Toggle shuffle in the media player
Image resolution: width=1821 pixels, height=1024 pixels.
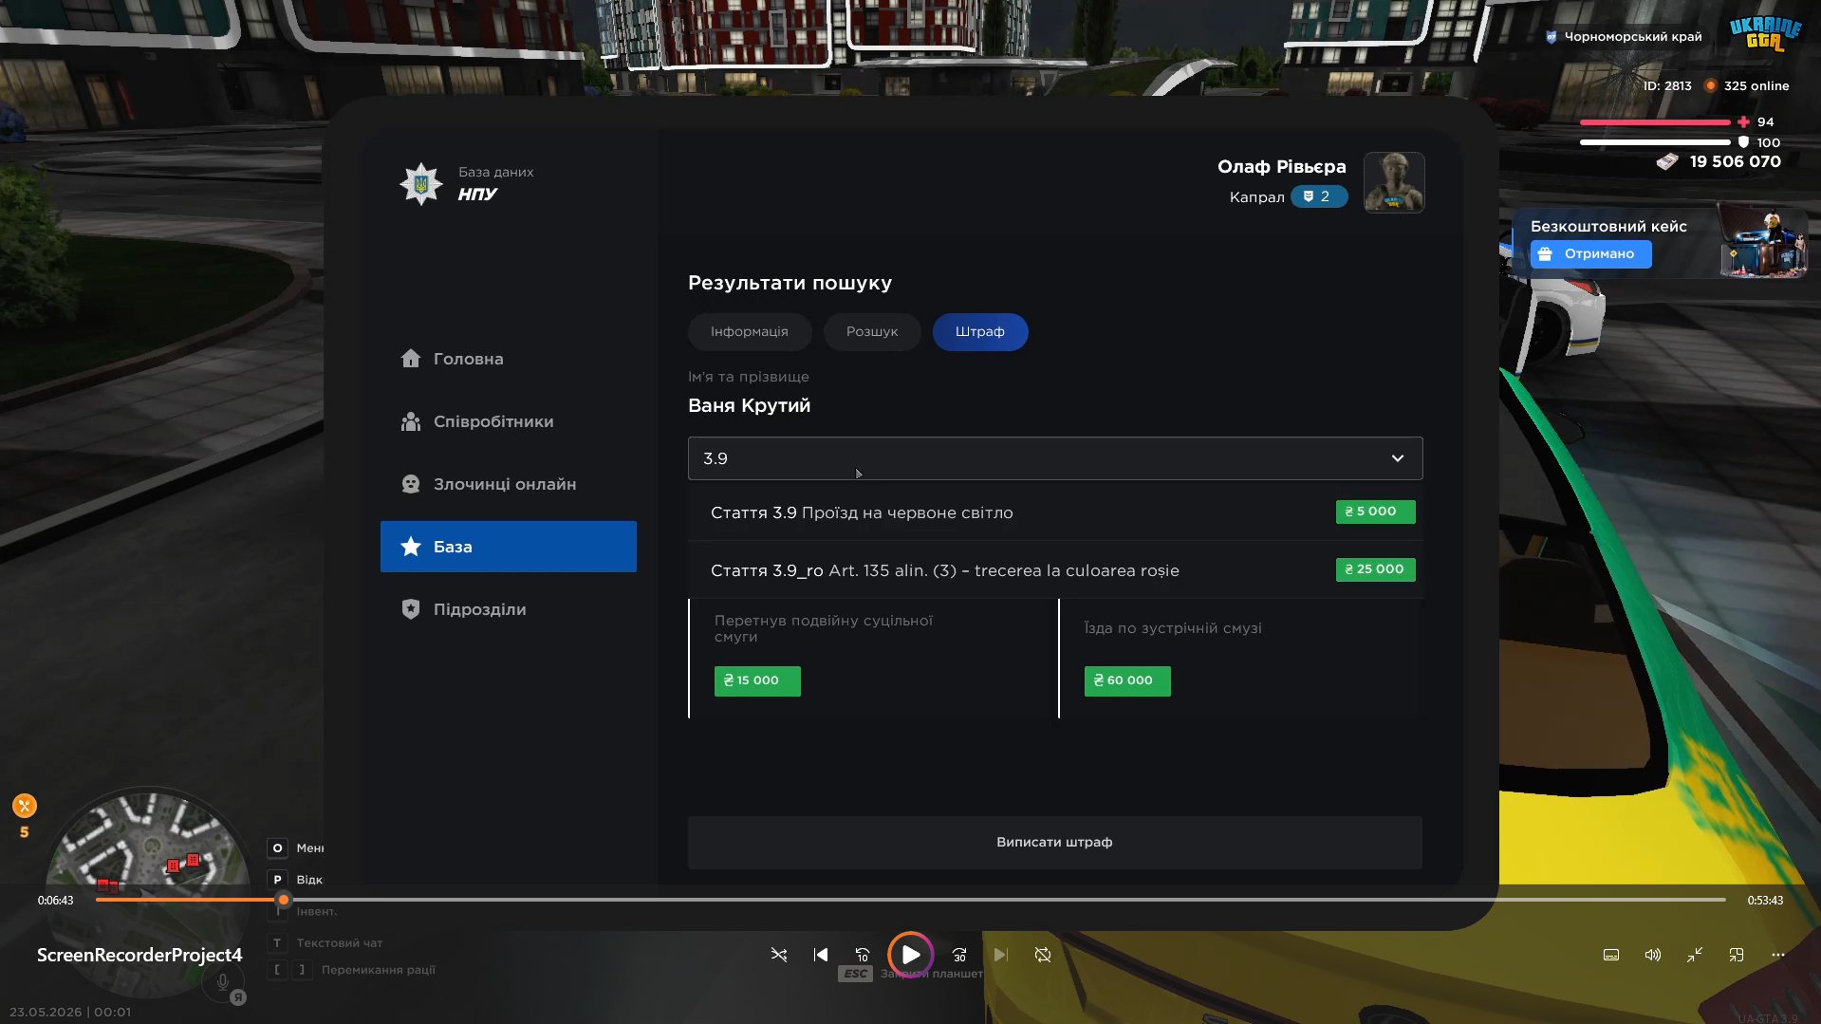click(x=779, y=955)
